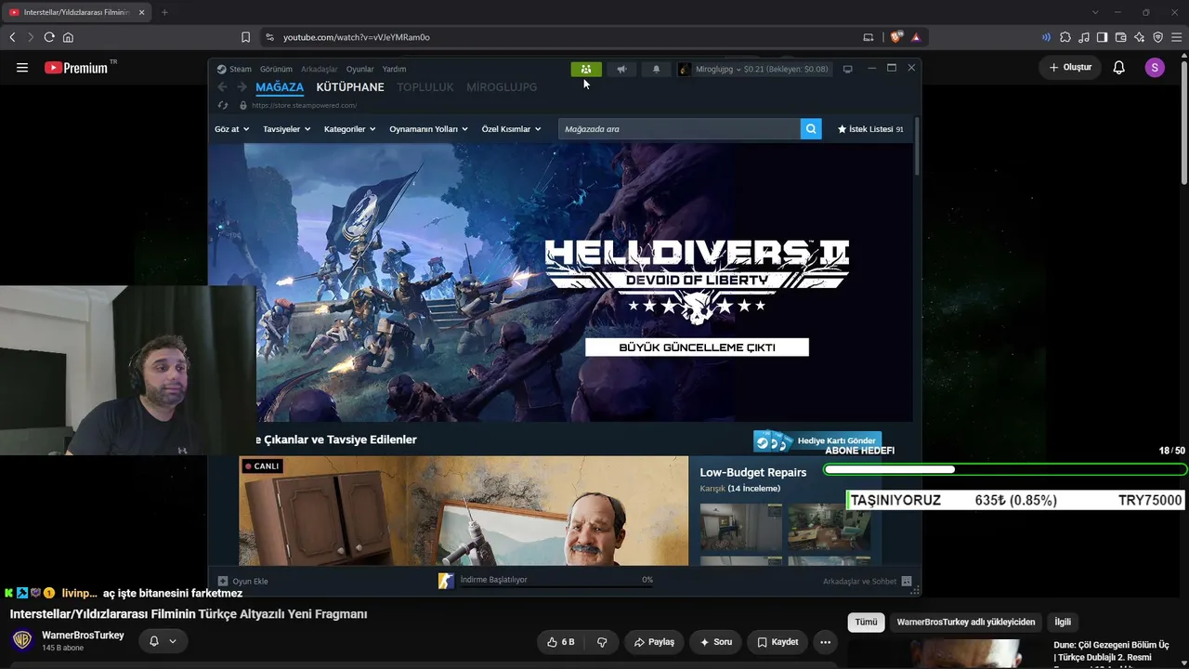The image size is (1189, 669).
Task: Click the browser address bar URL
Action: point(357,37)
